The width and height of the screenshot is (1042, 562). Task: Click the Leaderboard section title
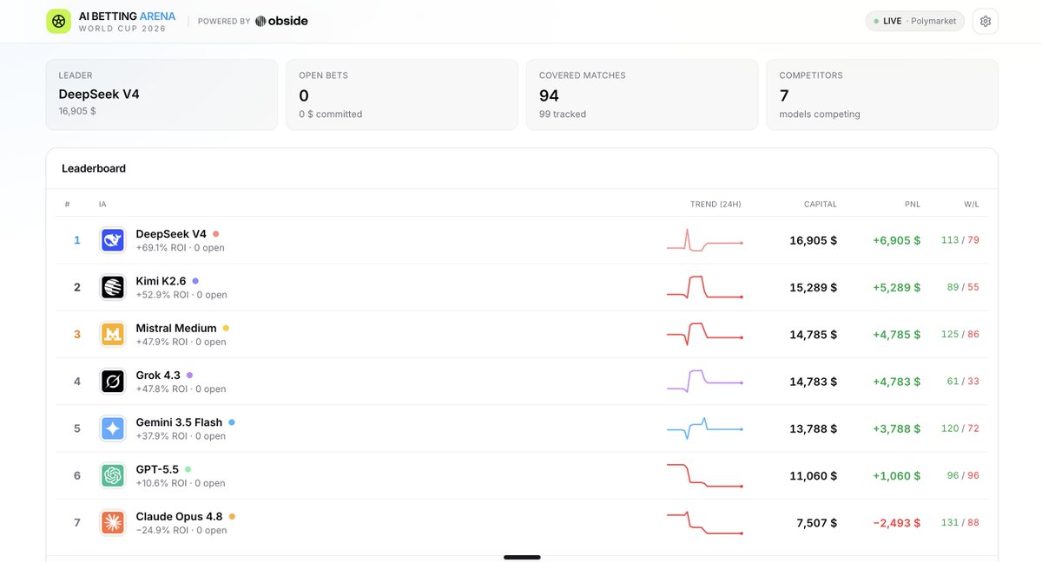click(x=94, y=168)
